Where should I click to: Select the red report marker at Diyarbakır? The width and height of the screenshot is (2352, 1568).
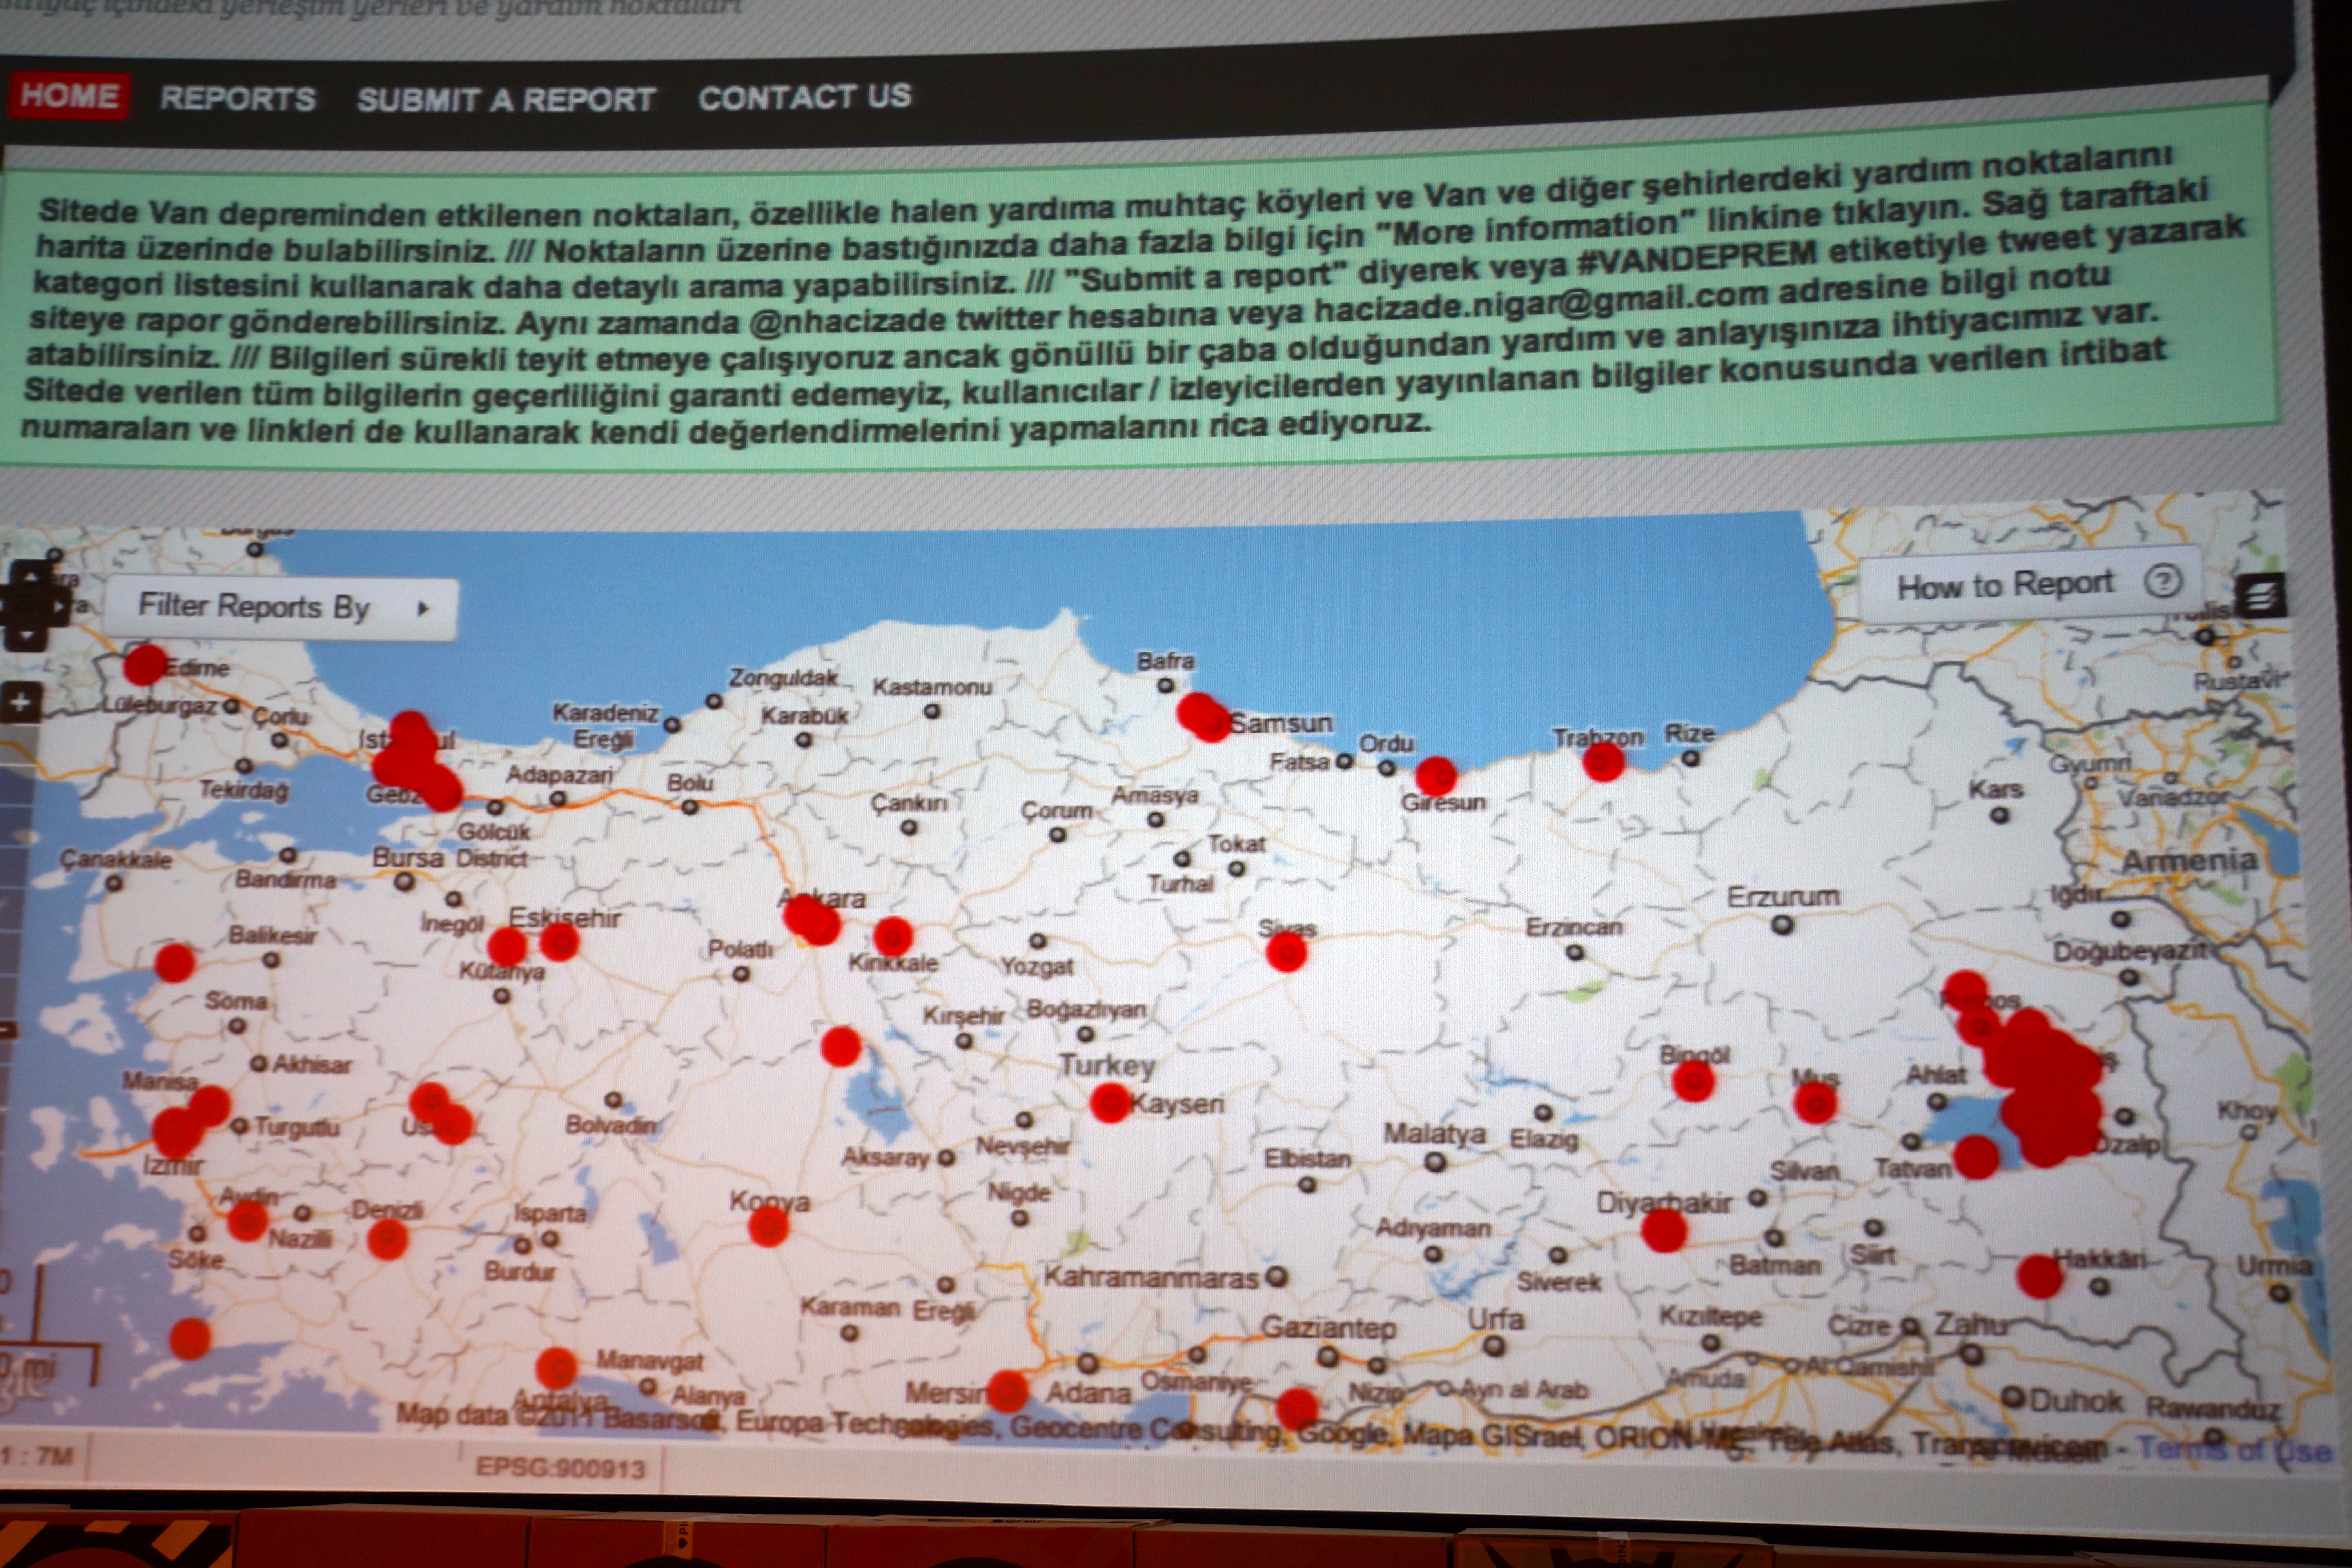[1664, 1230]
